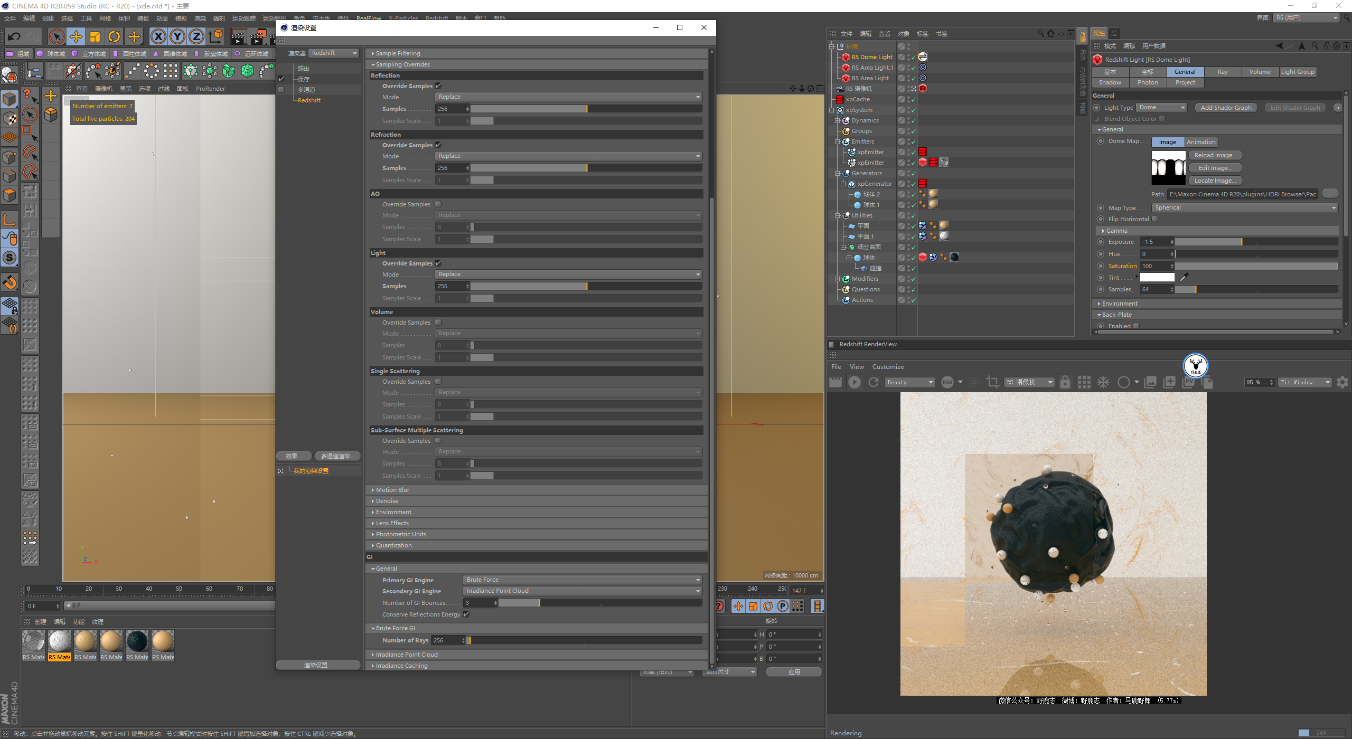
Task: Select the Move tool icon
Action: pos(76,36)
